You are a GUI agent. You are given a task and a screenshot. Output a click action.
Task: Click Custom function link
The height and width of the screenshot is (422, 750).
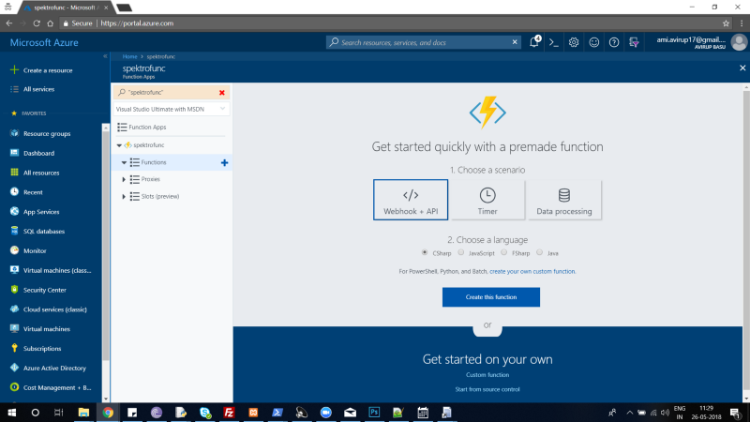pyautogui.click(x=487, y=375)
